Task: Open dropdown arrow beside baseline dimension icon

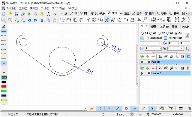Action: pyautogui.click(x=158, y=20)
